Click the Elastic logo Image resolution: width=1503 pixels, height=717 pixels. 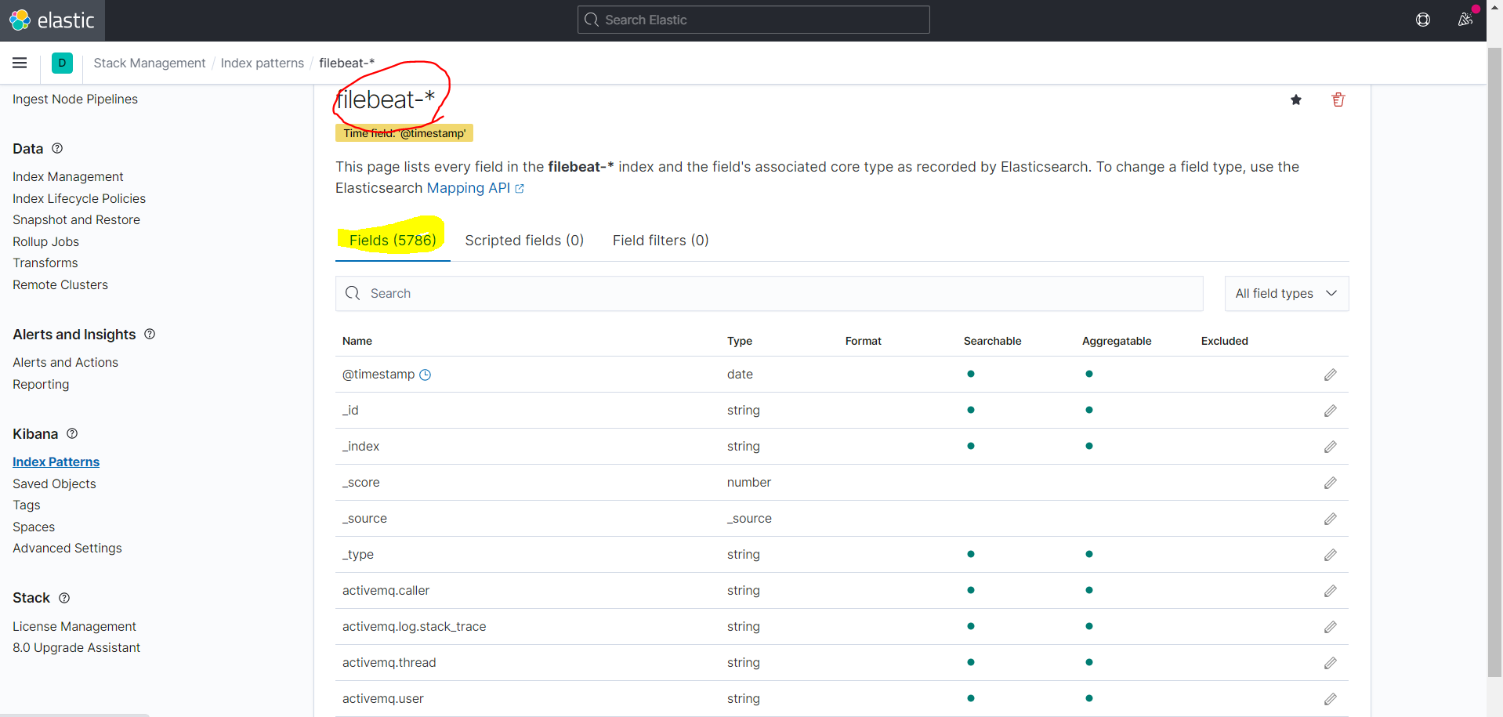pyautogui.click(x=52, y=20)
